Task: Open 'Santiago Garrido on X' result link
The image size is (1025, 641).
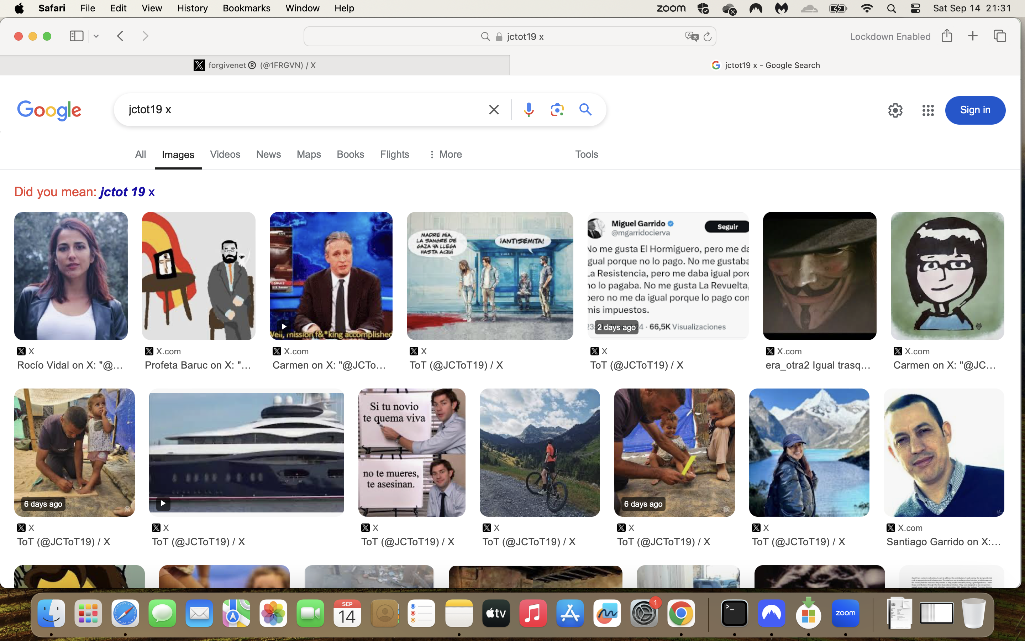Action: 943,542
